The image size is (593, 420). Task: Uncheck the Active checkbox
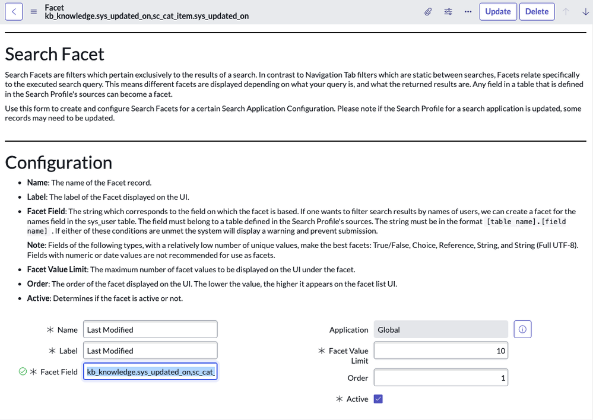pyautogui.click(x=378, y=399)
